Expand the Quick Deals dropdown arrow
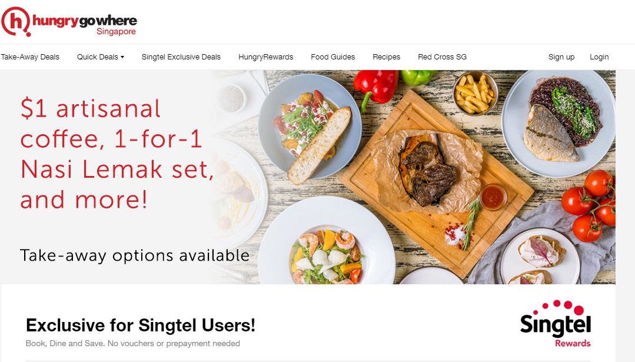635x362 pixels. (122, 57)
